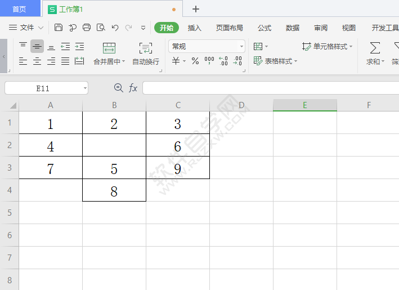Switch to the 数据 tab
The image size is (399, 290).
tap(293, 28)
